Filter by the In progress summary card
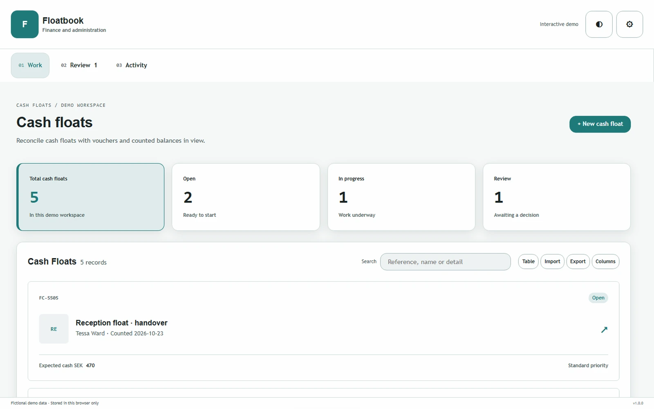 tap(401, 197)
